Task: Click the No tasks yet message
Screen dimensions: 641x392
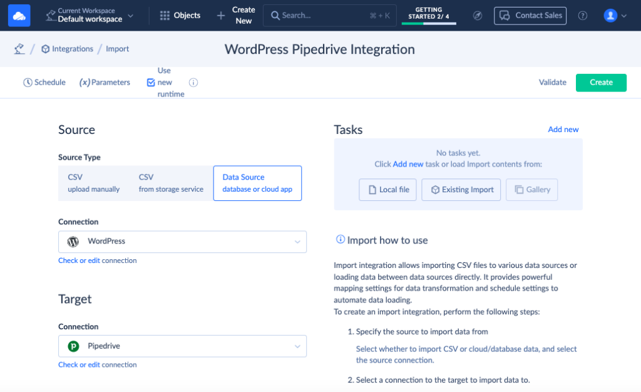Action: tap(458, 153)
